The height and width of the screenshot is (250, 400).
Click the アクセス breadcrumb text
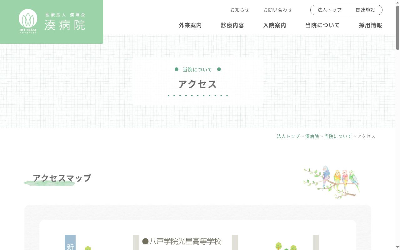click(x=366, y=136)
